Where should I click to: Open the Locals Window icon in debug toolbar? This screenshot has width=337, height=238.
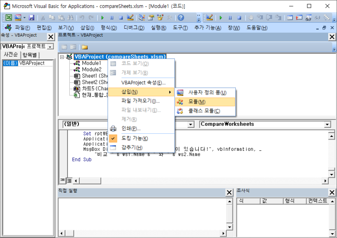click(290, 17)
